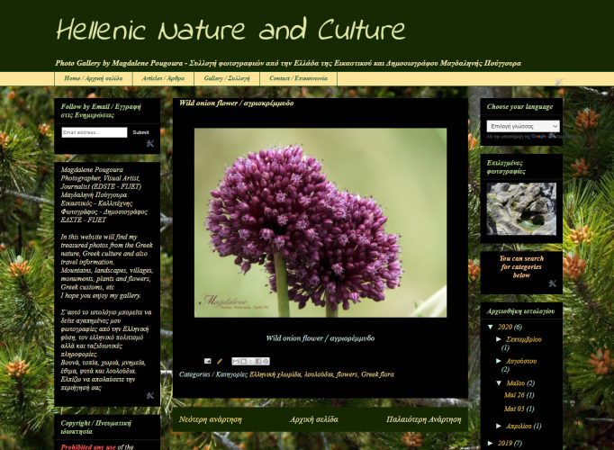Expand the Αυγούστου archive month arrow
The height and width of the screenshot is (450, 614).
coord(499,361)
